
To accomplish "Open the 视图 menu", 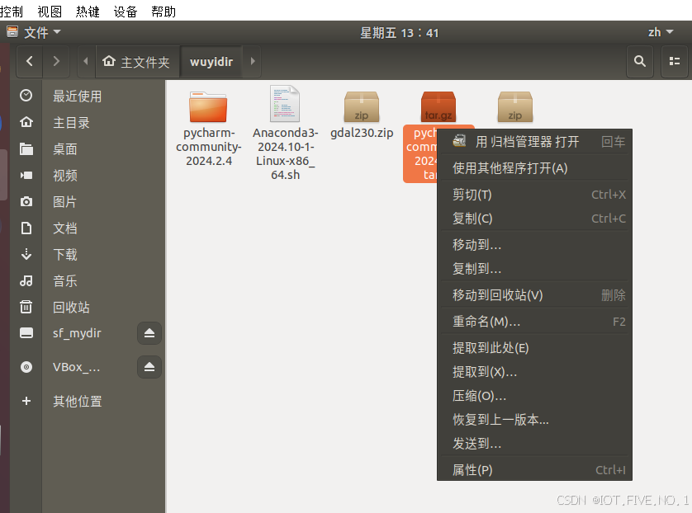I will tap(50, 11).
